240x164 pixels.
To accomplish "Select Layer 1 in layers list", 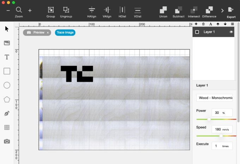I will [214, 32].
